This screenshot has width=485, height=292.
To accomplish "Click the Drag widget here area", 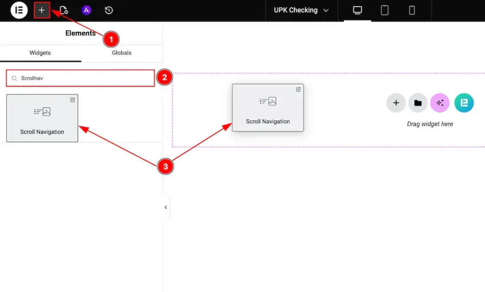I will (430, 124).
